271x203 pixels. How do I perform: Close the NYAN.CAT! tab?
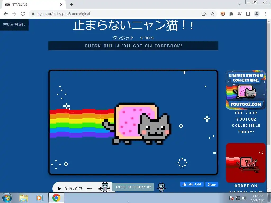pyautogui.click(x=61, y=4)
